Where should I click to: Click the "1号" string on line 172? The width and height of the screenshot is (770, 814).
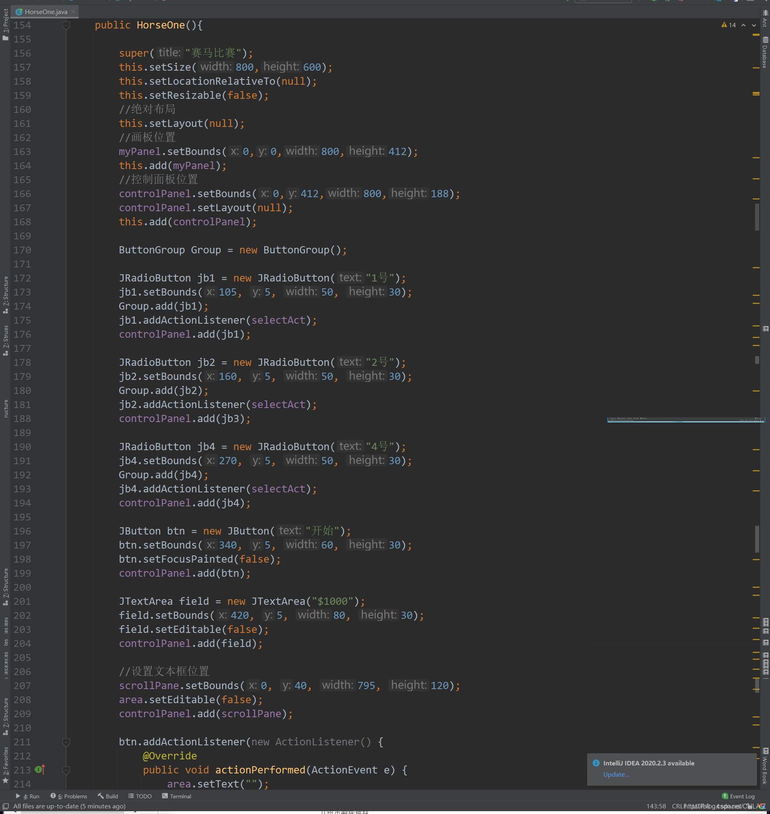[380, 278]
